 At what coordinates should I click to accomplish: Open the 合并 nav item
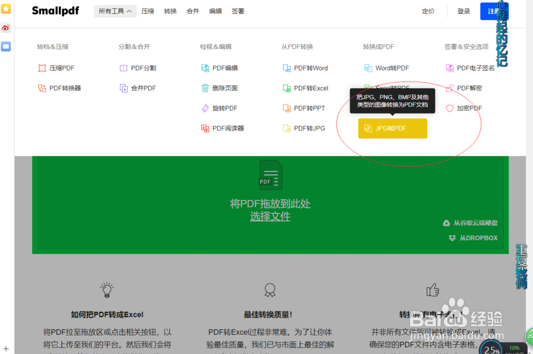pos(193,11)
